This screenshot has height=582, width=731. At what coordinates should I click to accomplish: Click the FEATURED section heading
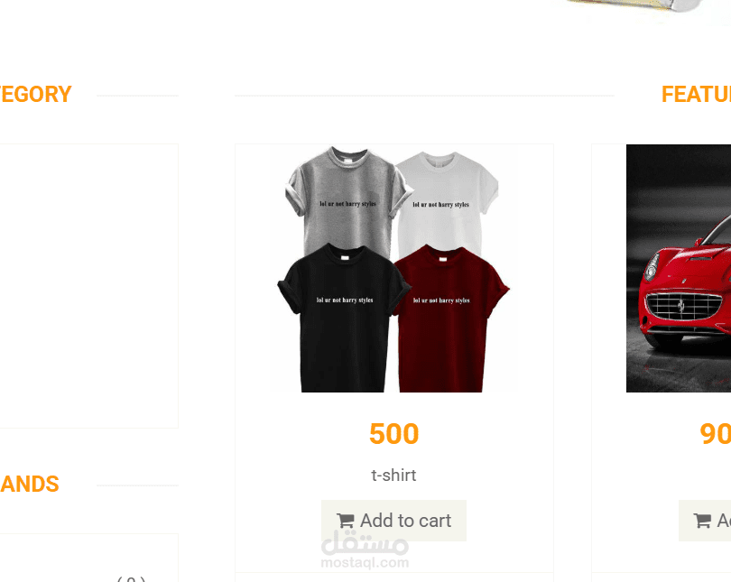tap(696, 94)
